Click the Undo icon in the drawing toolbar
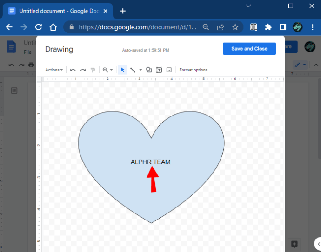Image resolution: width=321 pixels, height=252 pixels. click(x=73, y=70)
